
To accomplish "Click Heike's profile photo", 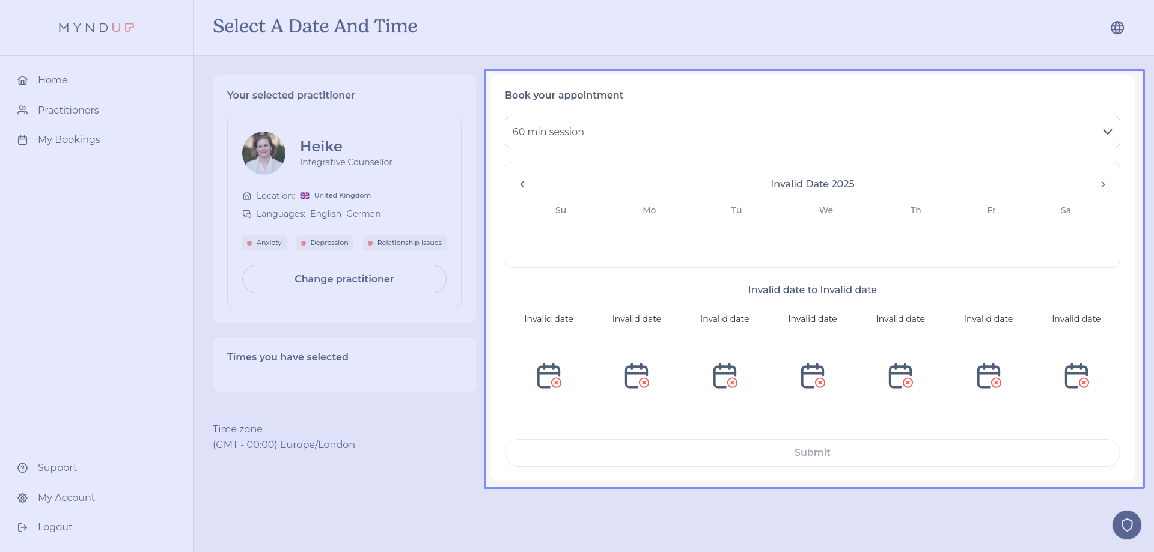I will pos(264,153).
